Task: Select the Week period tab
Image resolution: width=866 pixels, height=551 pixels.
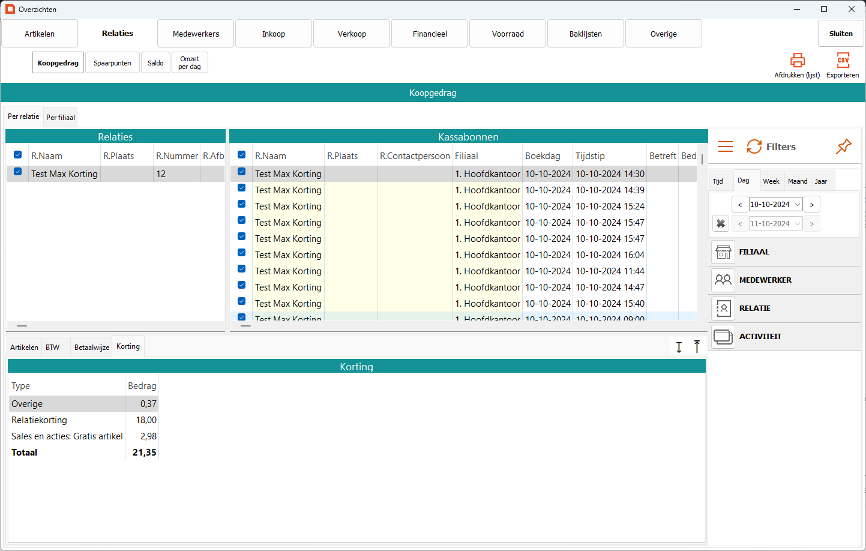Action: pyautogui.click(x=771, y=181)
